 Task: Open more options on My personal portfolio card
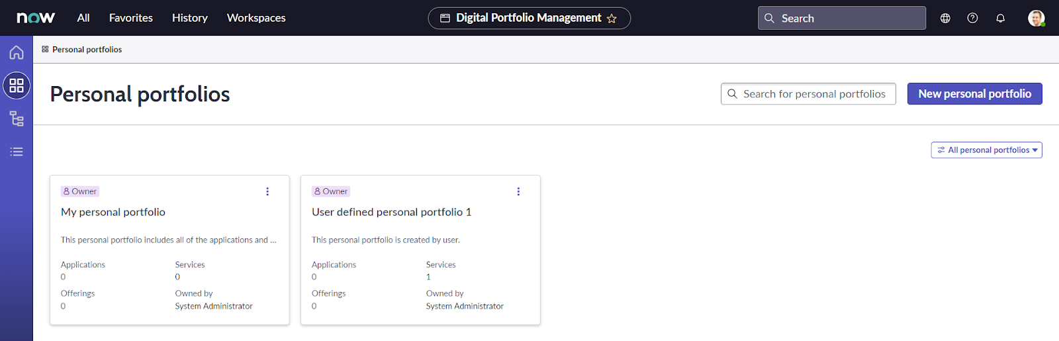267,191
